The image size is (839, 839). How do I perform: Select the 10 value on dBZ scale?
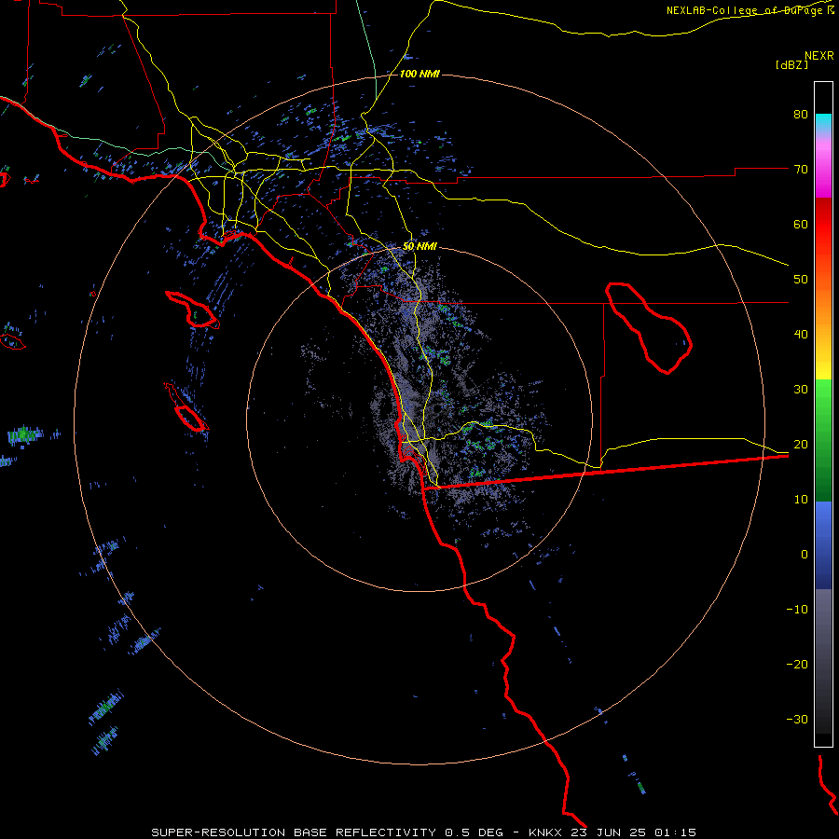[801, 500]
